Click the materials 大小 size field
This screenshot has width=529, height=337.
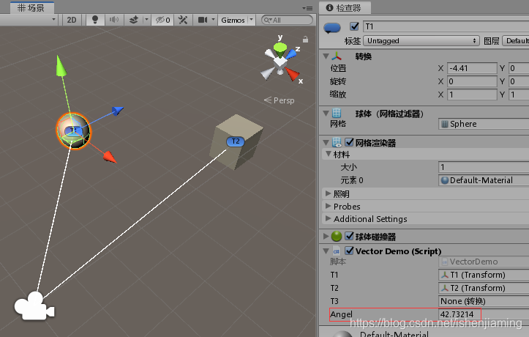[x=484, y=167]
